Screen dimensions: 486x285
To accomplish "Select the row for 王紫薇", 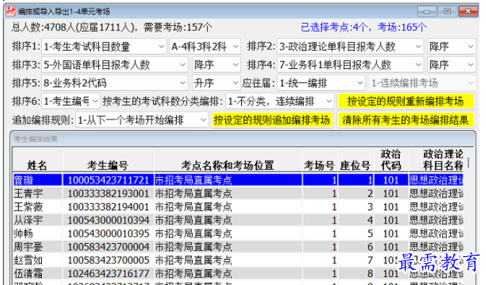I will coord(238,207).
